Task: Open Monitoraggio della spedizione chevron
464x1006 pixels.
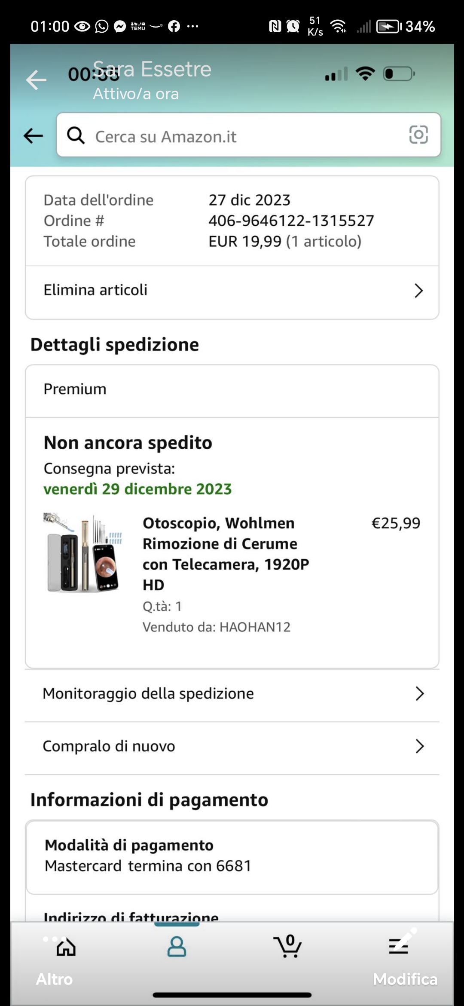Action: [419, 693]
